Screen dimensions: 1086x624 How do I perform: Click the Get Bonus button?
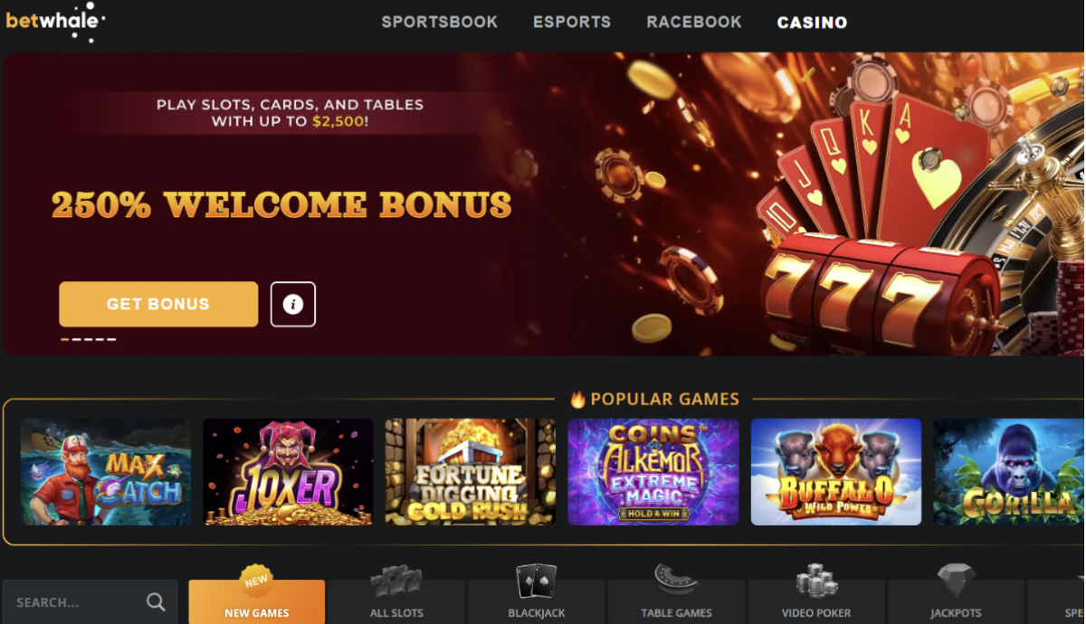[x=158, y=304]
